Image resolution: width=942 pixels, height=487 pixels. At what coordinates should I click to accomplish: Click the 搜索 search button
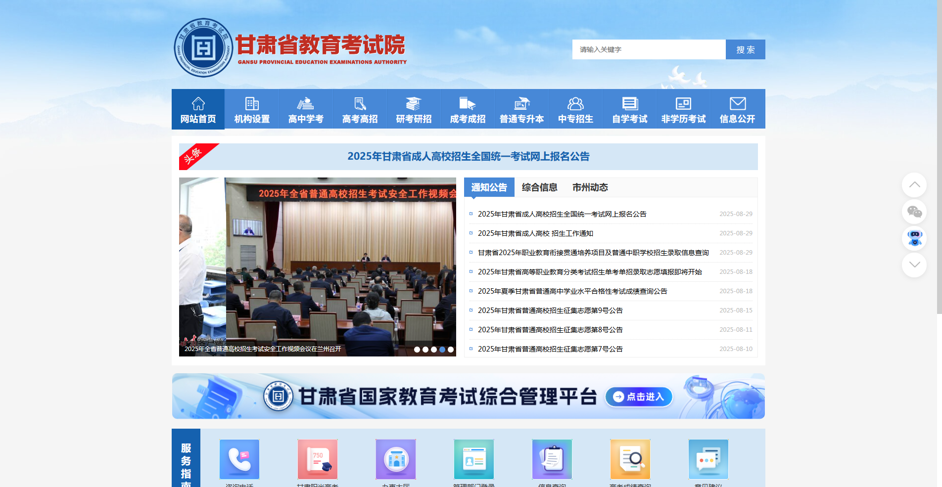(745, 49)
